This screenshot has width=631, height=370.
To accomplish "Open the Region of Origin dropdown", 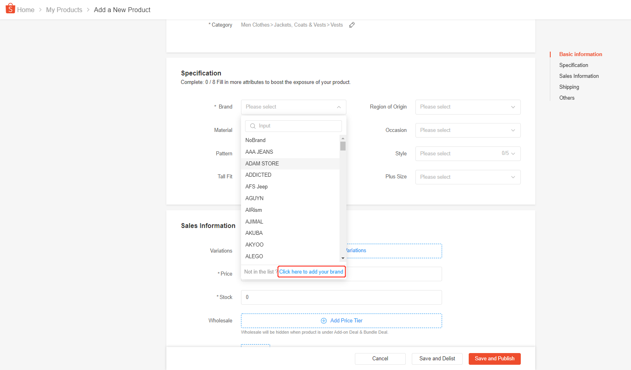I will (468, 107).
